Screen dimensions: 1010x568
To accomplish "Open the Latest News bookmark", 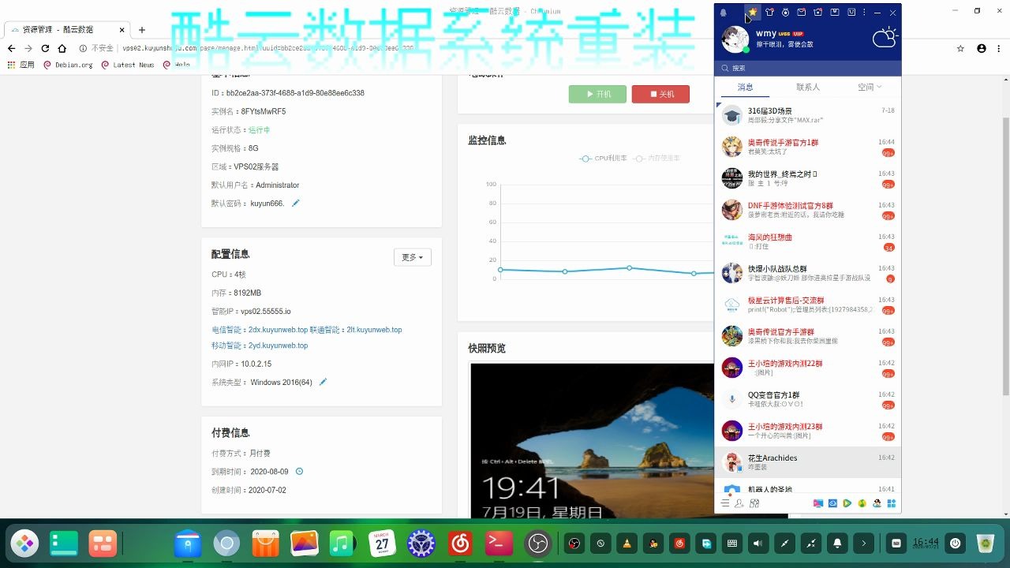I will [128, 65].
